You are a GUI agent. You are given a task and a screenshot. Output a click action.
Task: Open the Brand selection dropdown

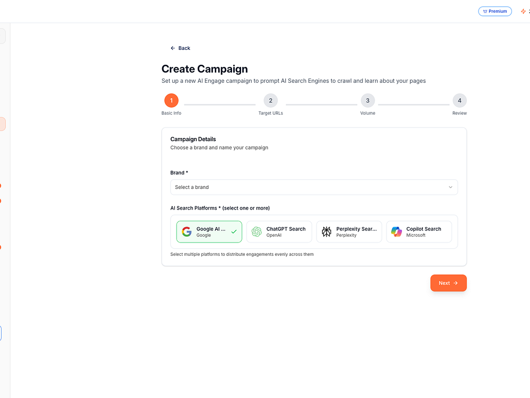(x=314, y=187)
